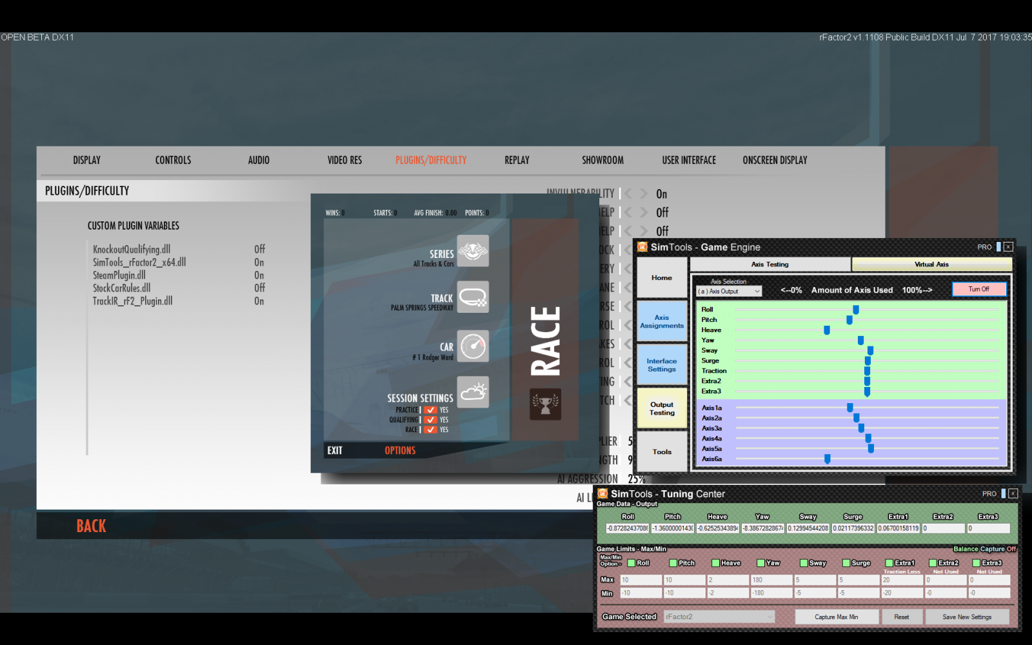Toggle Qualifying session checkbox
Viewport: 1032px width, 645px height.
pyautogui.click(x=430, y=419)
